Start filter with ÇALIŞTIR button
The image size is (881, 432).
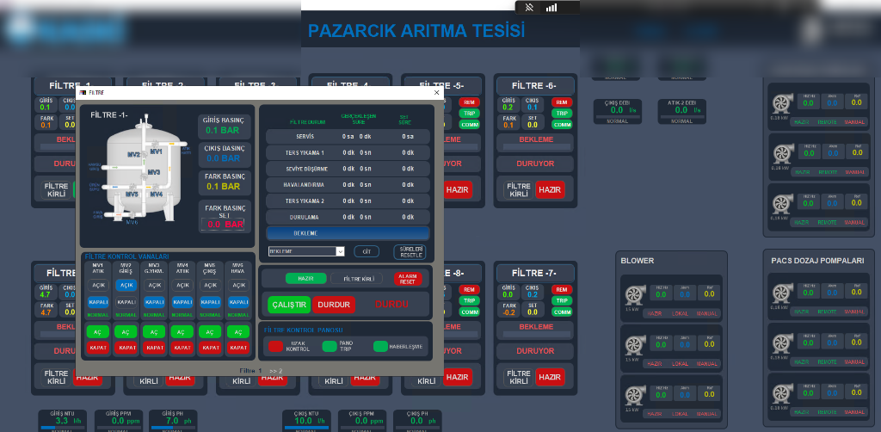coord(289,305)
